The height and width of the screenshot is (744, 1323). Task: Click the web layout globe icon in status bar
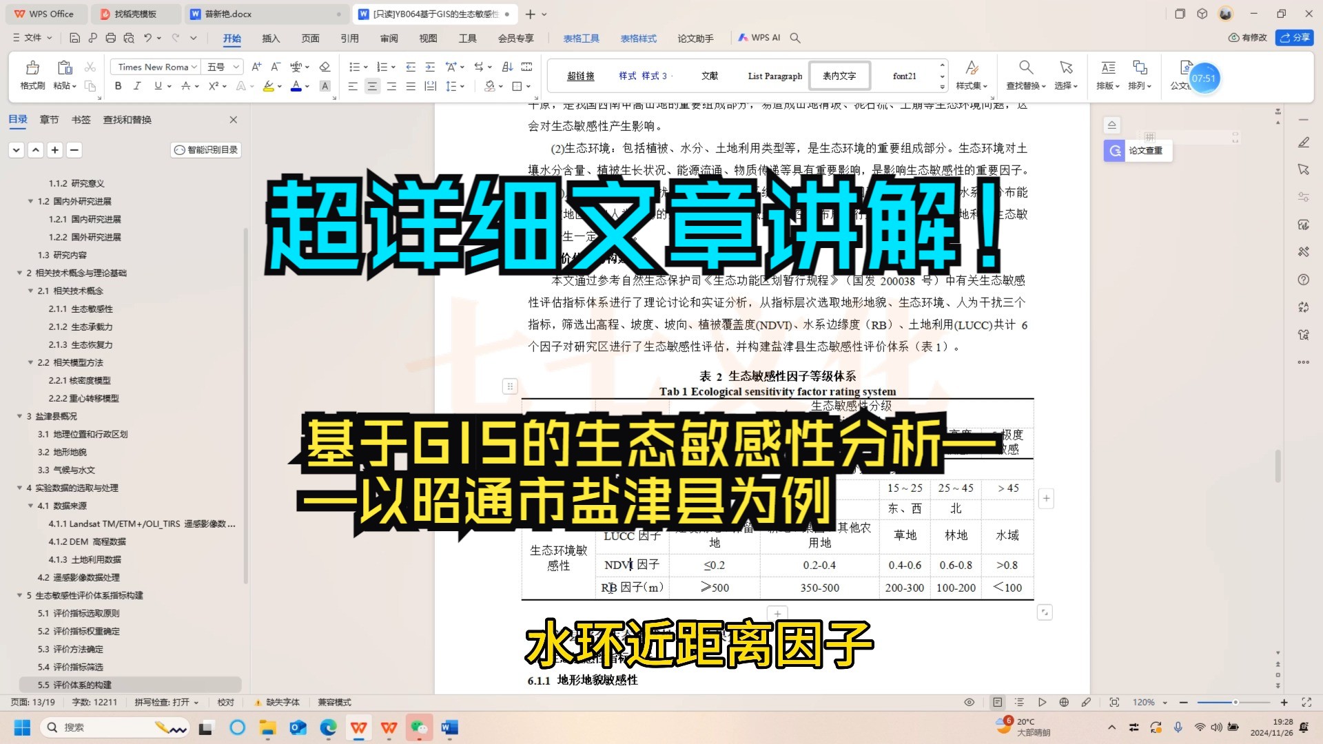coord(1064,702)
